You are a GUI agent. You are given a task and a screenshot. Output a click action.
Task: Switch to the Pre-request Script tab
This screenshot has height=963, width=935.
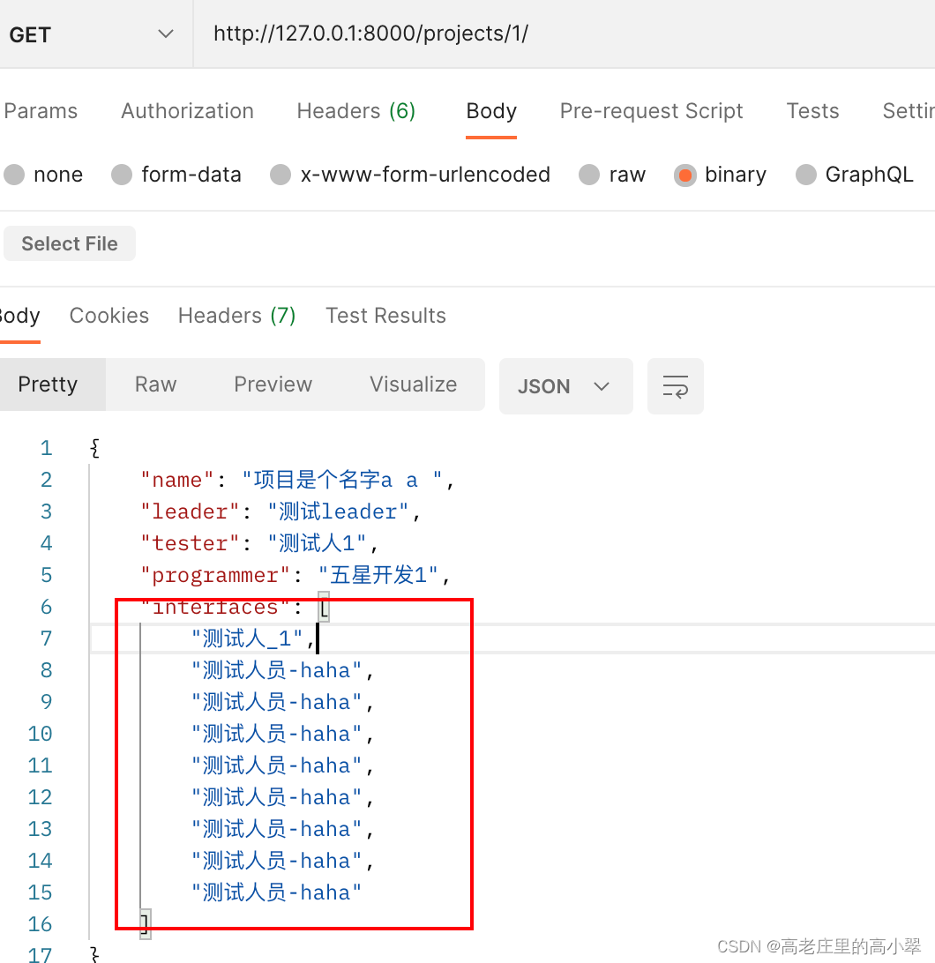pyautogui.click(x=651, y=110)
